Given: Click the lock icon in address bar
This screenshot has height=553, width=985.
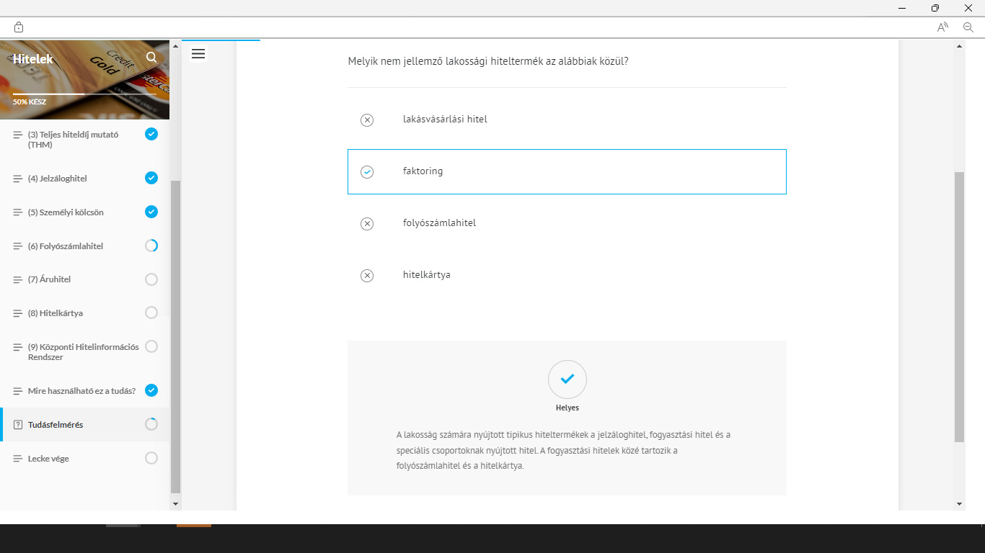Looking at the screenshot, I should point(19,27).
